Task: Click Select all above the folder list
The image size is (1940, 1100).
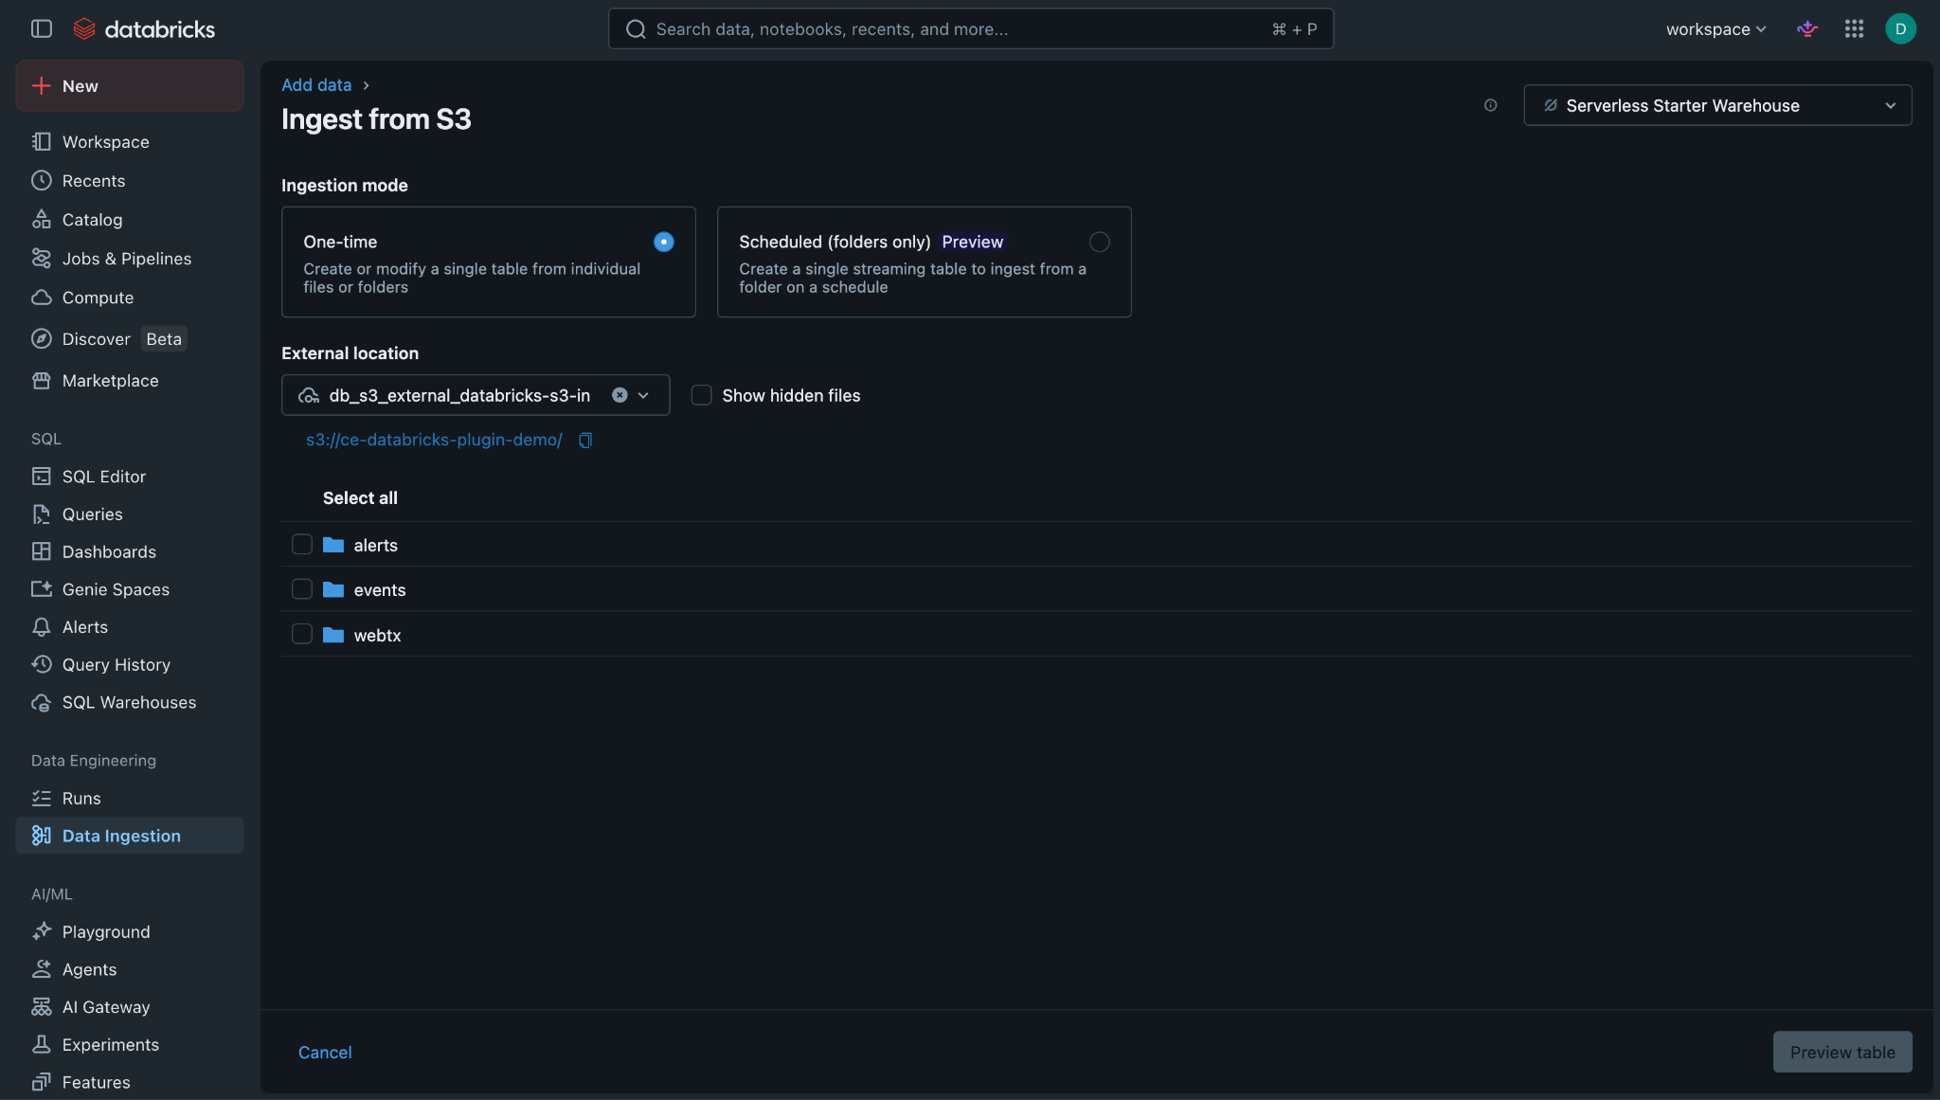Action: 360,498
